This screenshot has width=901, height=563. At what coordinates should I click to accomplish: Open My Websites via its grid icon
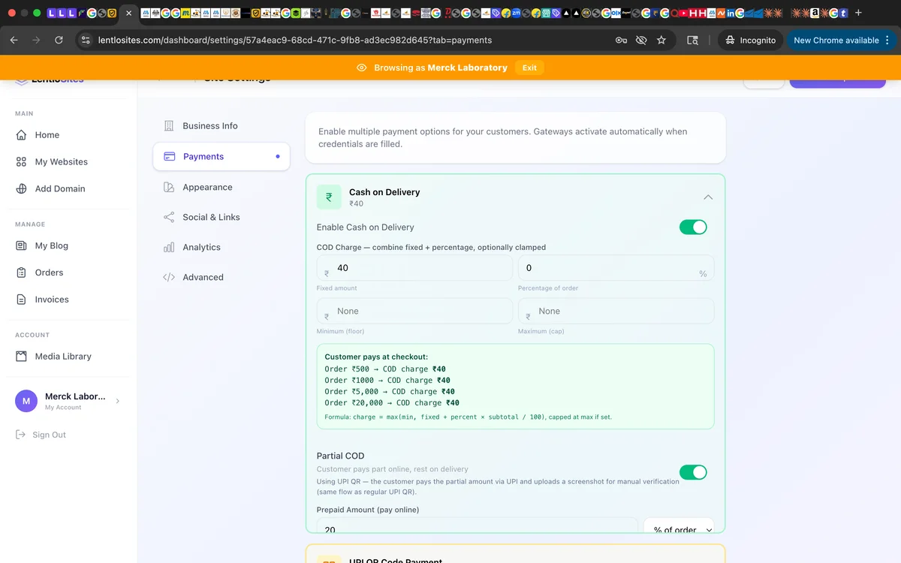(x=21, y=162)
